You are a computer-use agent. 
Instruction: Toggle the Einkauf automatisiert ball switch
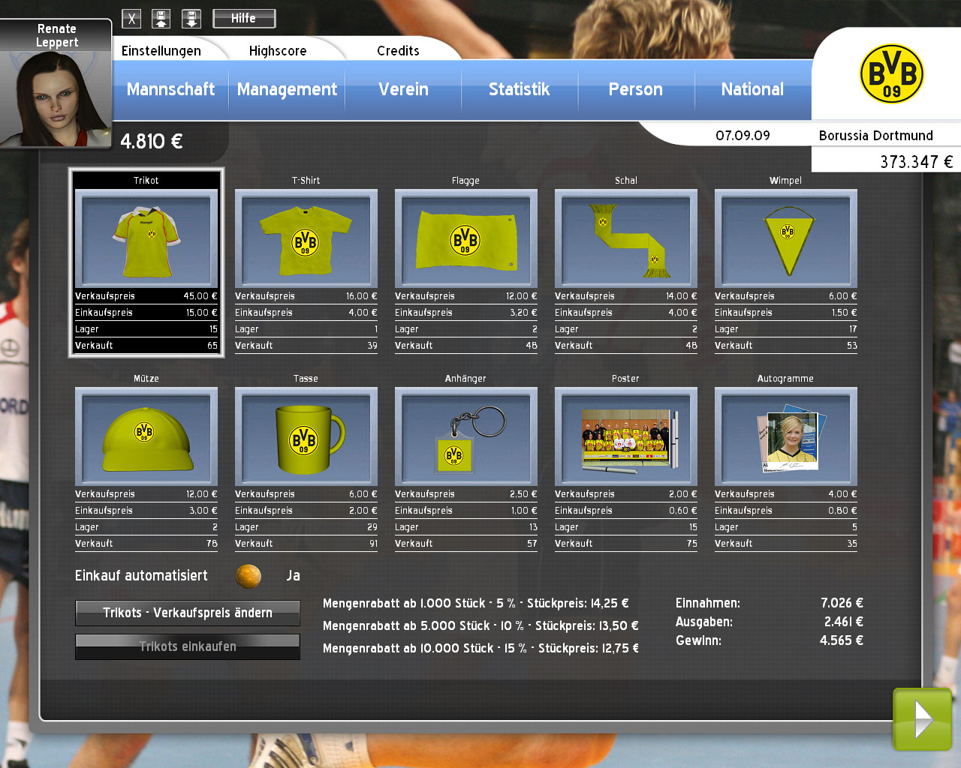click(x=249, y=576)
